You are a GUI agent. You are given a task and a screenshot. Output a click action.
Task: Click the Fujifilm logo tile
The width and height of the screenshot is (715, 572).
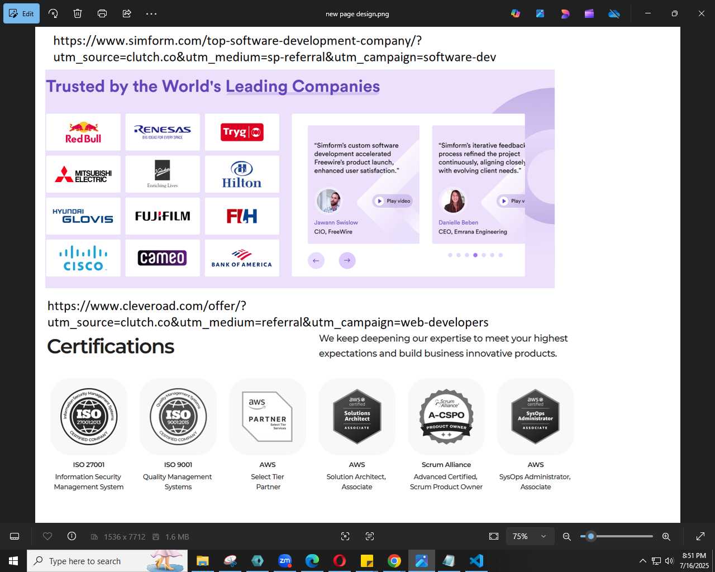[x=163, y=216]
